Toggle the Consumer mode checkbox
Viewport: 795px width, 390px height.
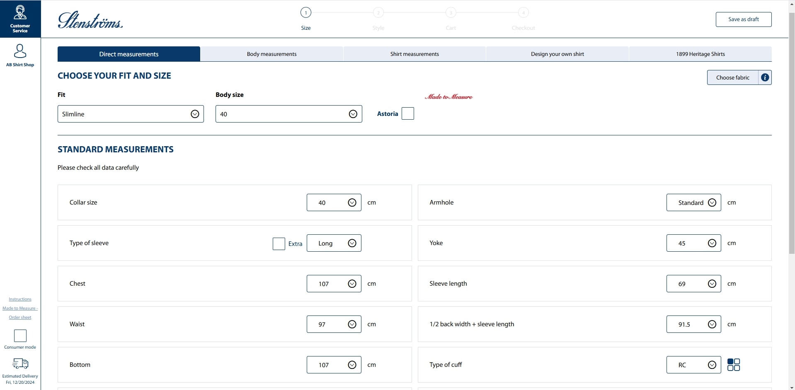pyautogui.click(x=20, y=336)
